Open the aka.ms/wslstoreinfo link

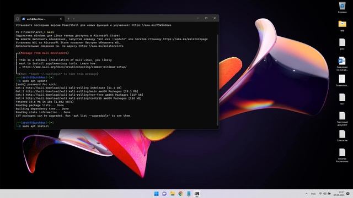click(x=101, y=46)
